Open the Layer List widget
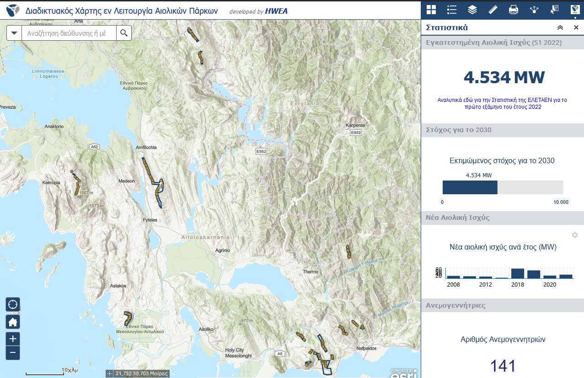The height and width of the screenshot is (378, 584). 472,10
